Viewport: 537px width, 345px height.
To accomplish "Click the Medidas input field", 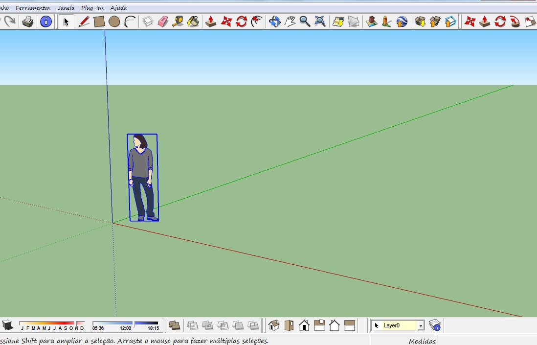I will [484, 341].
